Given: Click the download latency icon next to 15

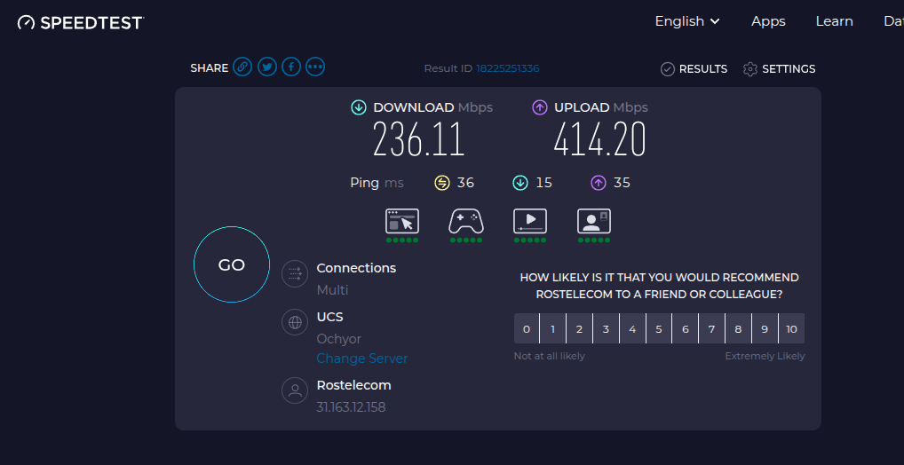Looking at the screenshot, I should point(520,183).
